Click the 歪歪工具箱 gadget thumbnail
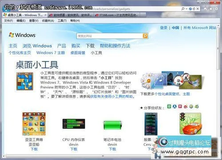Viewport: 222px width, 160px height. (x=34, y=124)
